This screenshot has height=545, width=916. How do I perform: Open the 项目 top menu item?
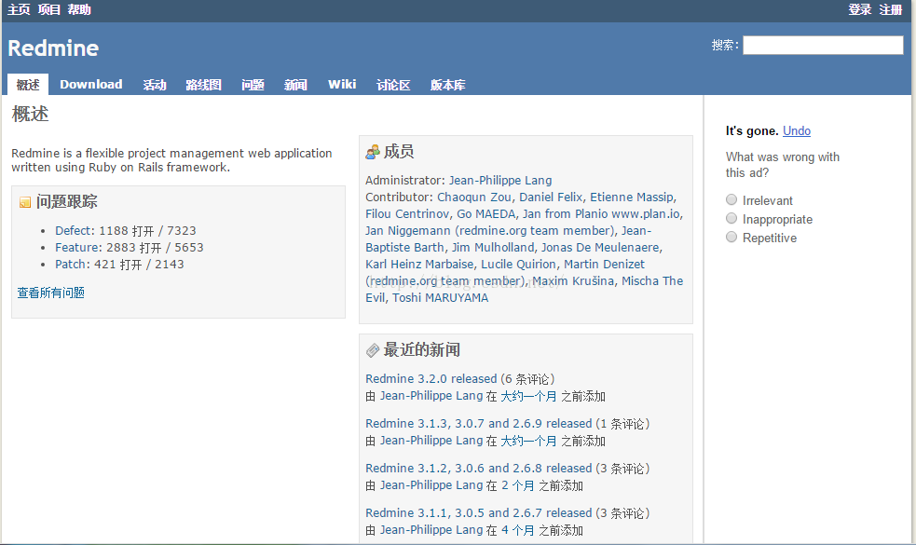coord(49,10)
